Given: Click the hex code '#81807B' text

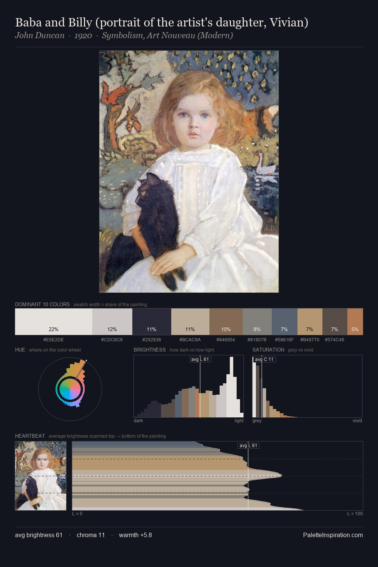Looking at the screenshot, I should (257, 340).
